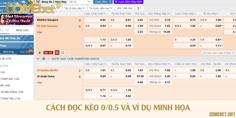
Task: Click Al Arabi Doha handicap odds 0.84
Action: 96,76
